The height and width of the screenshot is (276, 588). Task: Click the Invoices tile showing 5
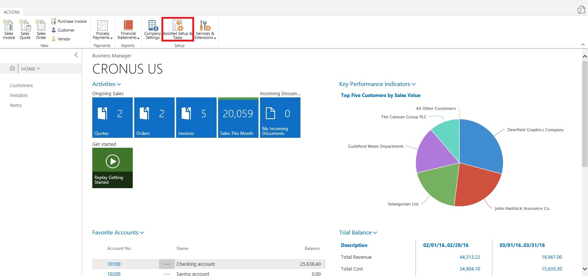[196, 118]
